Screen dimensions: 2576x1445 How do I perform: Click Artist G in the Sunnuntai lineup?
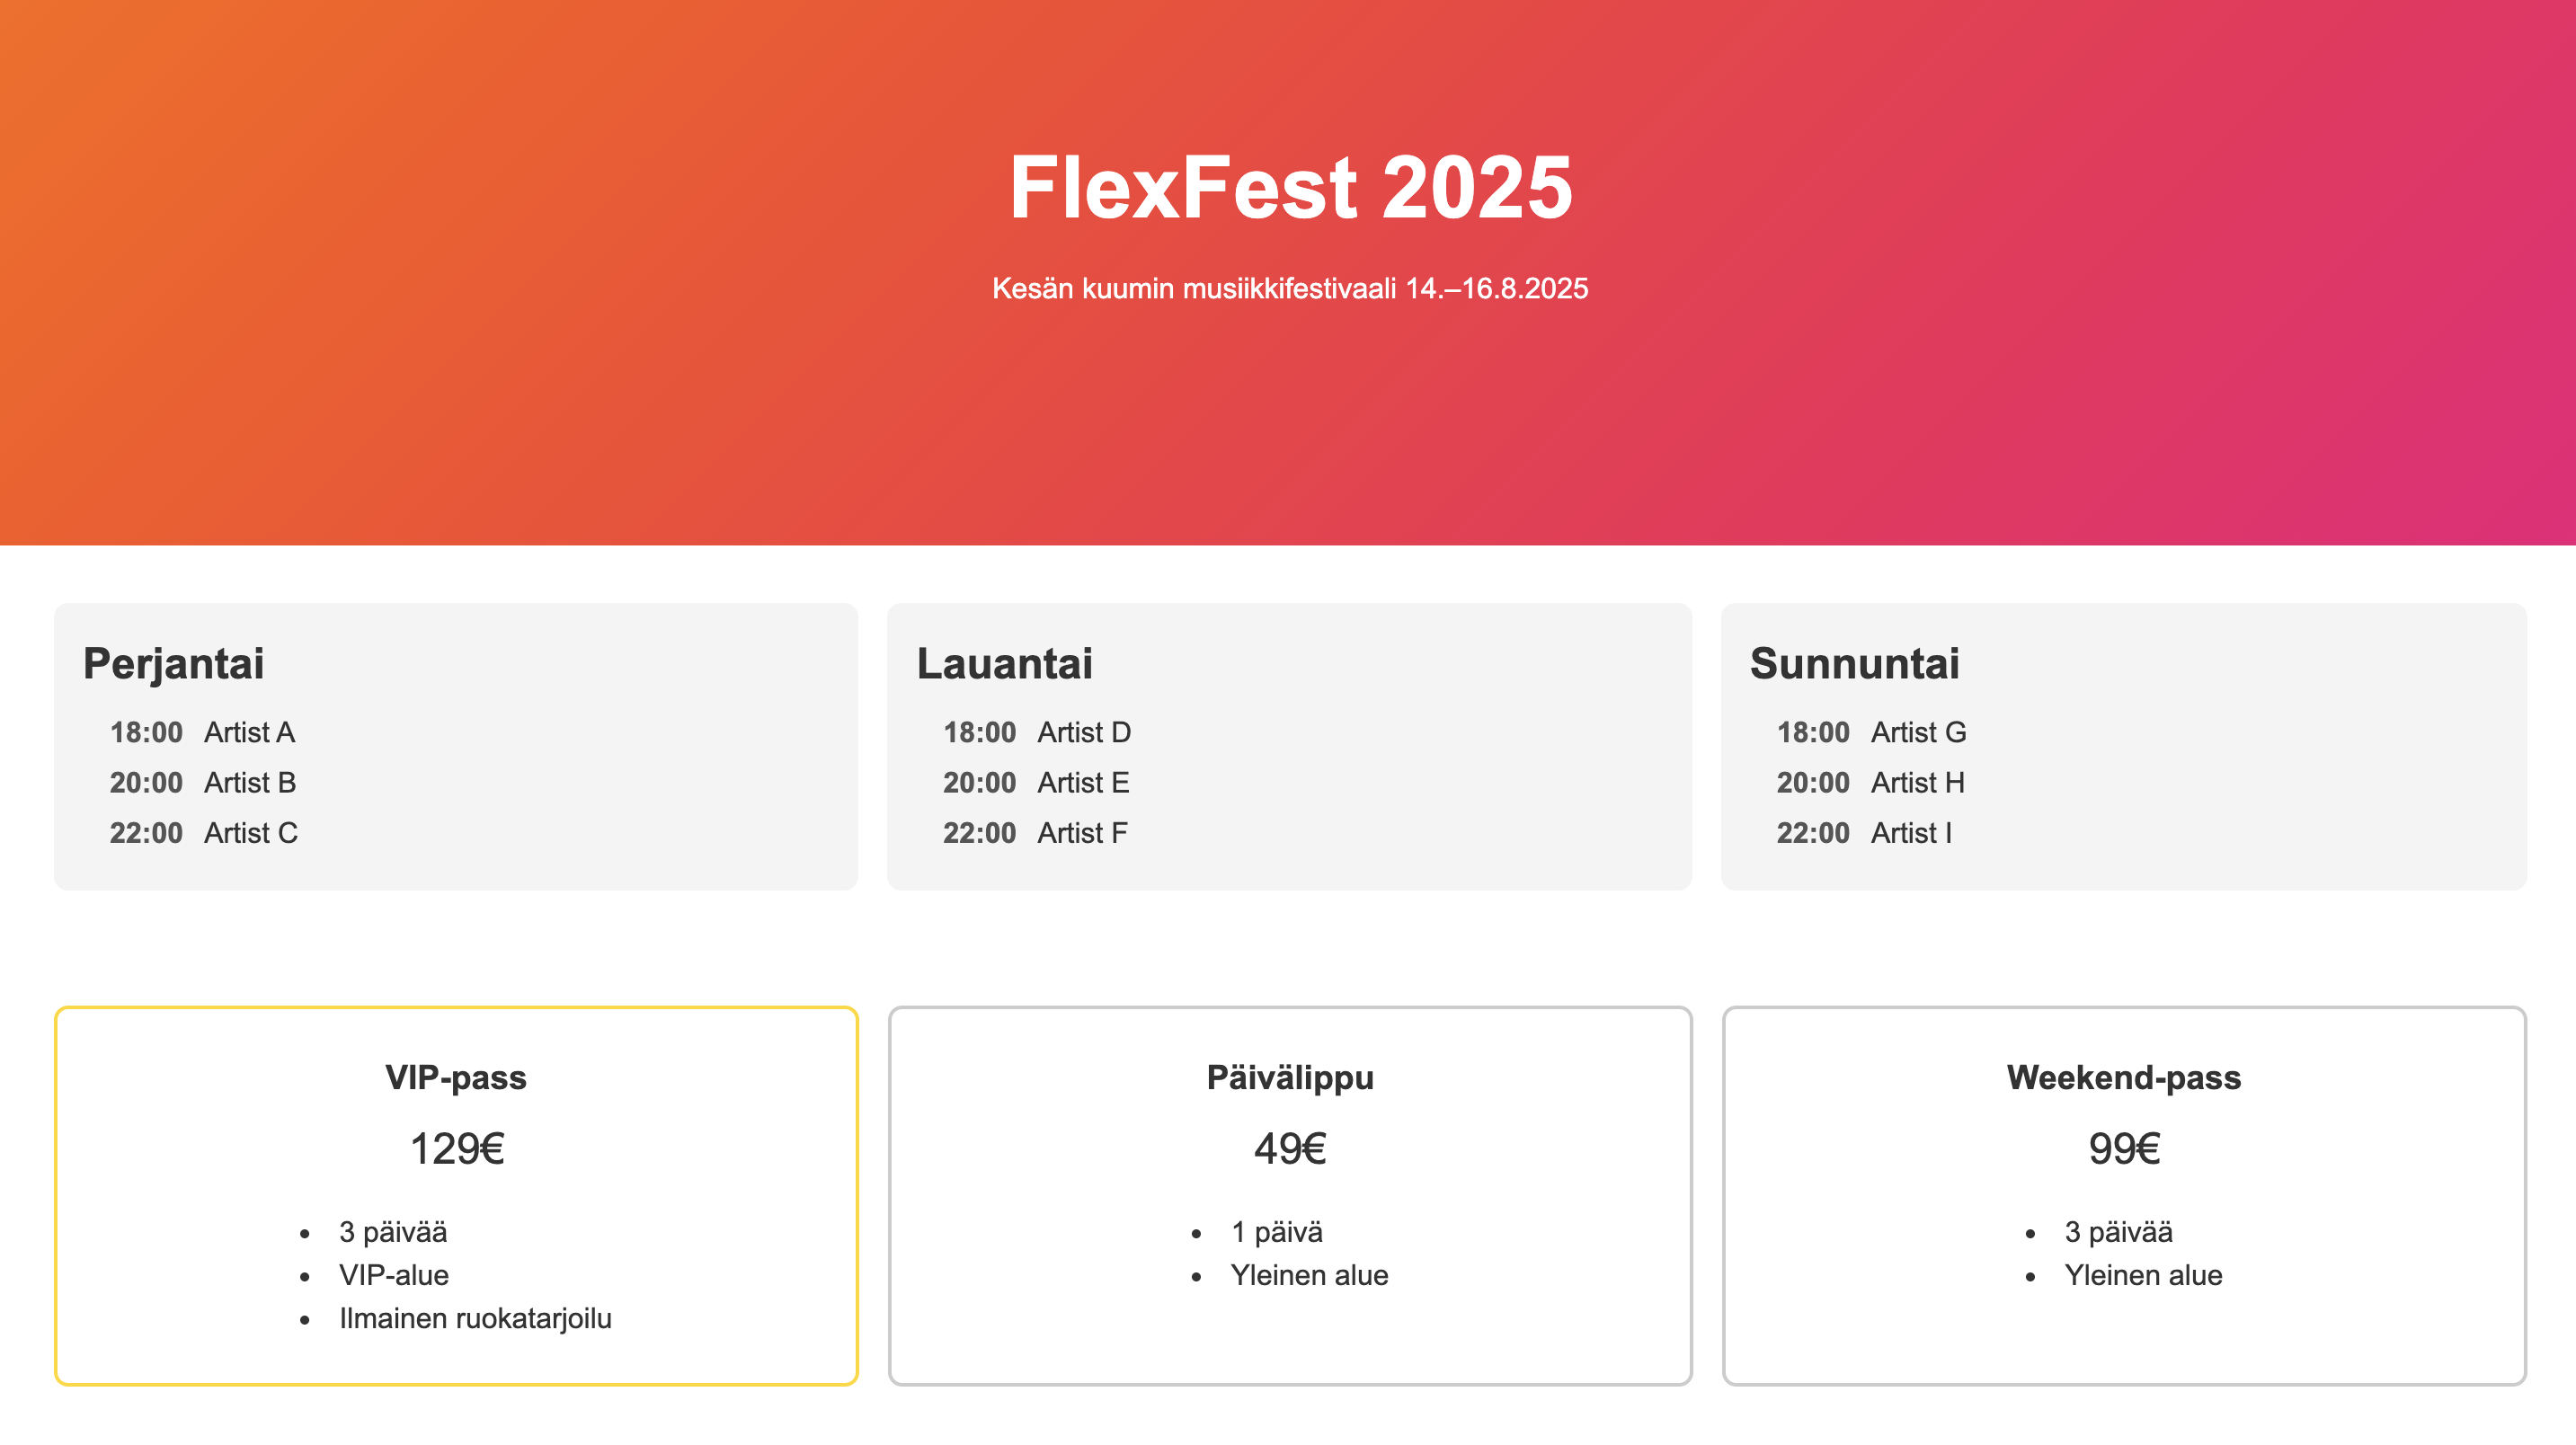(1918, 732)
